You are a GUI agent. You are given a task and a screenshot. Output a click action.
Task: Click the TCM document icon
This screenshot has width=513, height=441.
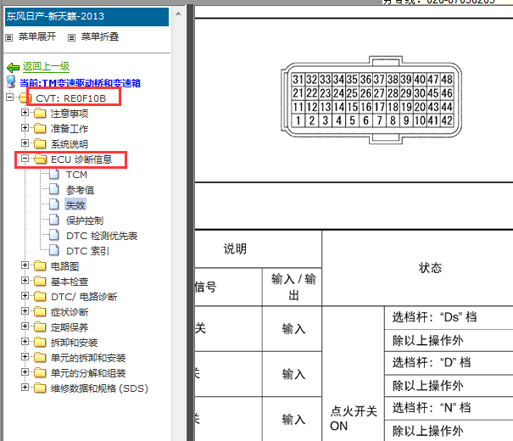[x=54, y=175]
